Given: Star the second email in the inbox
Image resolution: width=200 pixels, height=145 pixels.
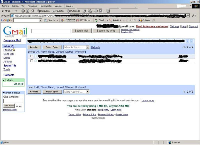Looking at the screenshot, I should [x=35, y=61].
